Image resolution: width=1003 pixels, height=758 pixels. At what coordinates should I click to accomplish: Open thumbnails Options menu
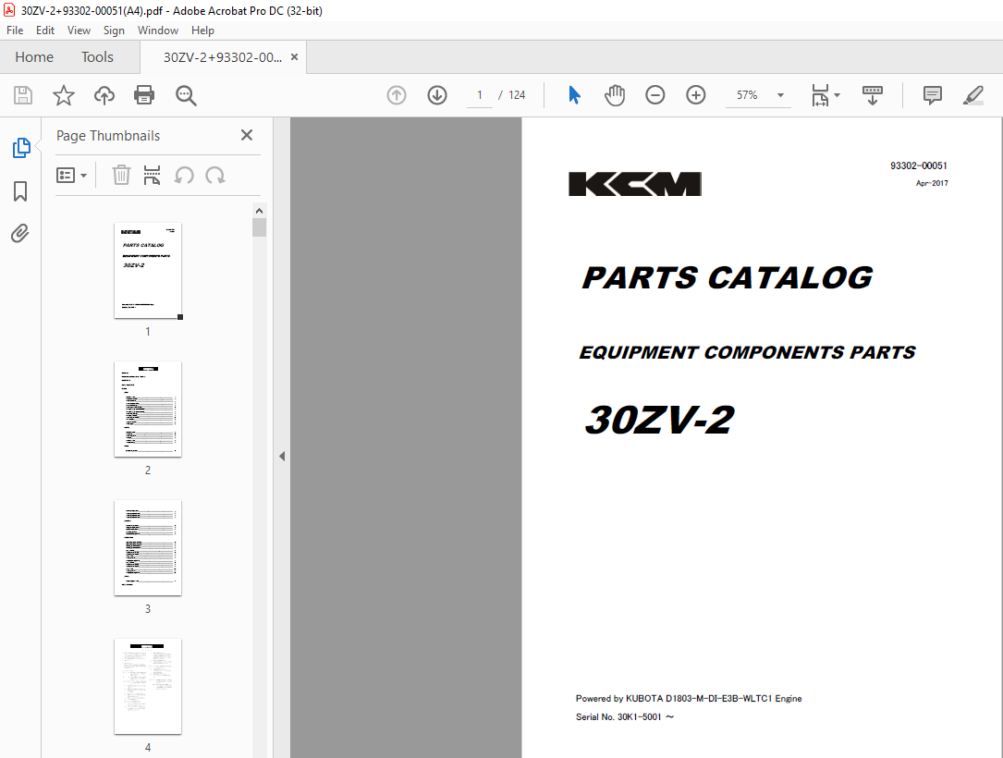(72, 176)
